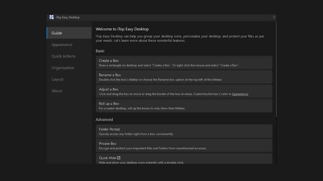This screenshot has height=181, width=323.
Task: Follow the underlined Appearance link
Action: tap(240, 94)
